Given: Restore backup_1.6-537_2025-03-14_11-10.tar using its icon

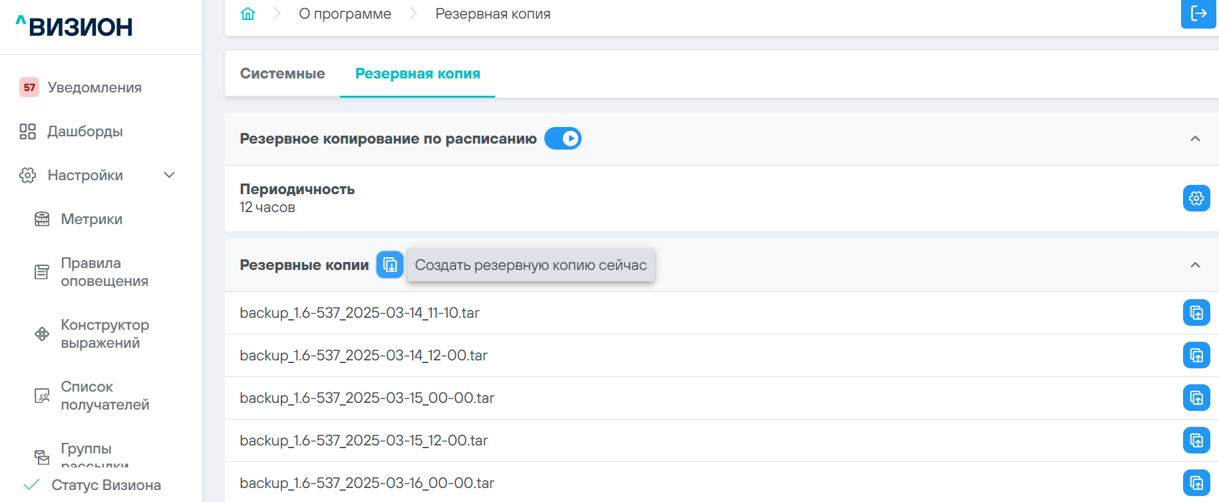Looking at the screenshot, I should tap(1196, 313).
